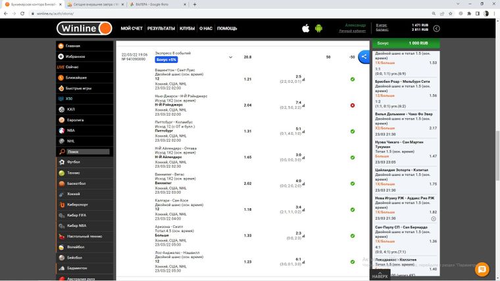This screenshot has height=281, width=500.
Task: Open the ПОМОЩЬ menu
Action: (x=227, y=28)
